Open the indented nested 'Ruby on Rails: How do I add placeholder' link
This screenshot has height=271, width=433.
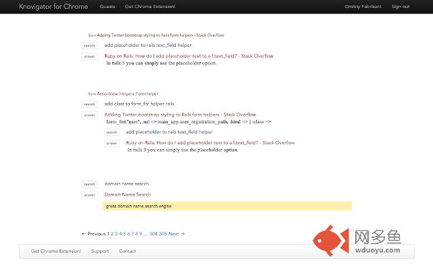210,143
